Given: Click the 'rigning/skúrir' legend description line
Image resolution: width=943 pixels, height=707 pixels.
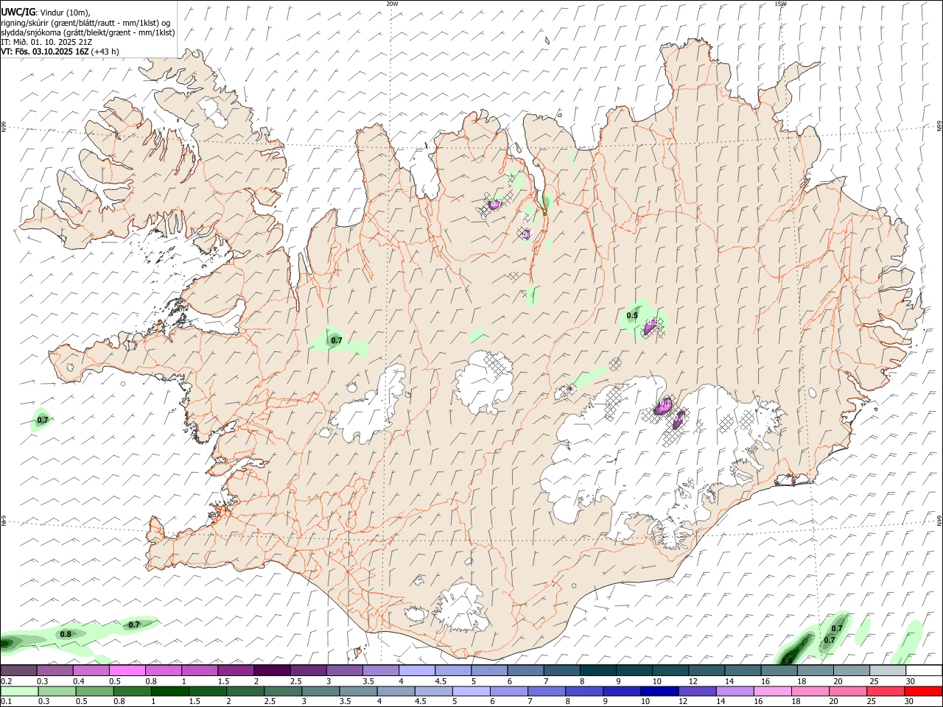Looking at the screenshot, I should tap(85, 23).
